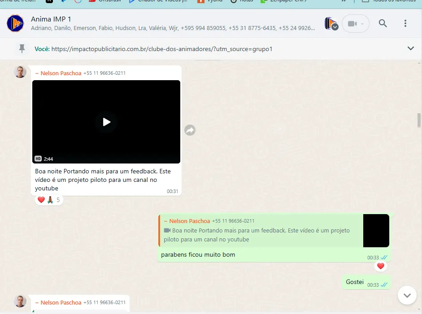Open the 'Todos os favoritos' bookmarks folder

389,1
